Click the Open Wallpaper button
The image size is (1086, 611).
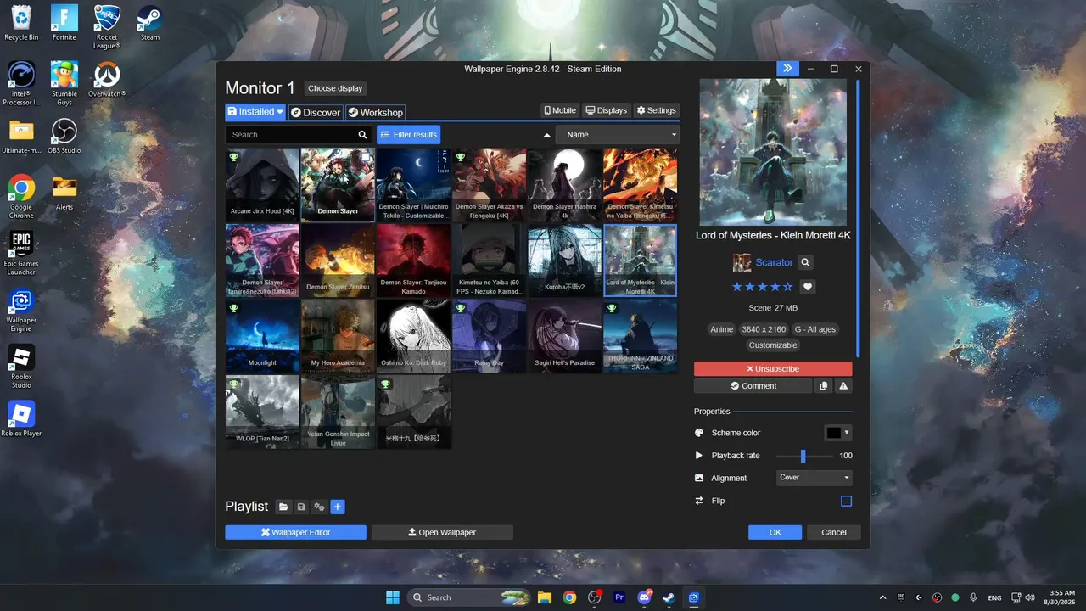click(x=442, y=532)
